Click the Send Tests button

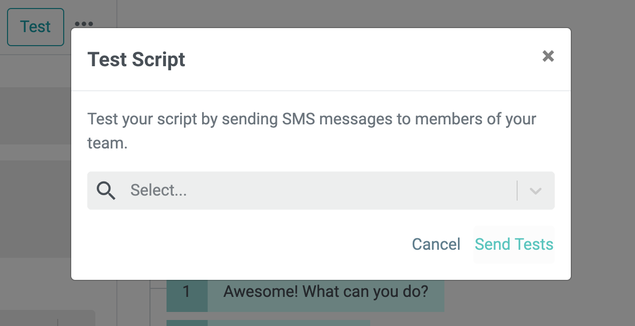tap(514, 244)
